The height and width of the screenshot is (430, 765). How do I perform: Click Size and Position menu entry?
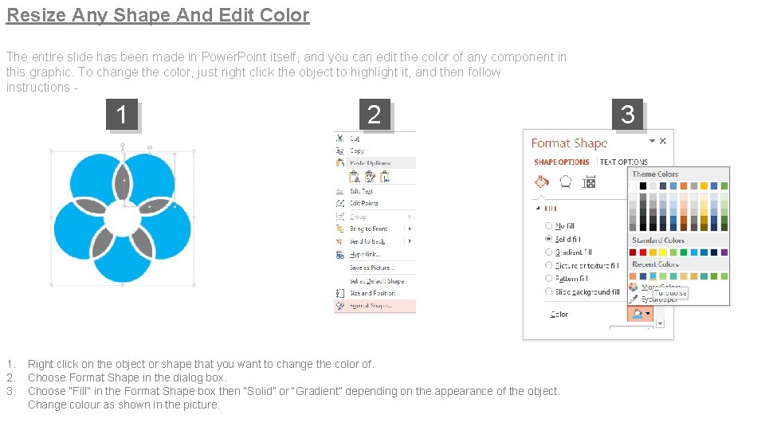pos(376,294)
